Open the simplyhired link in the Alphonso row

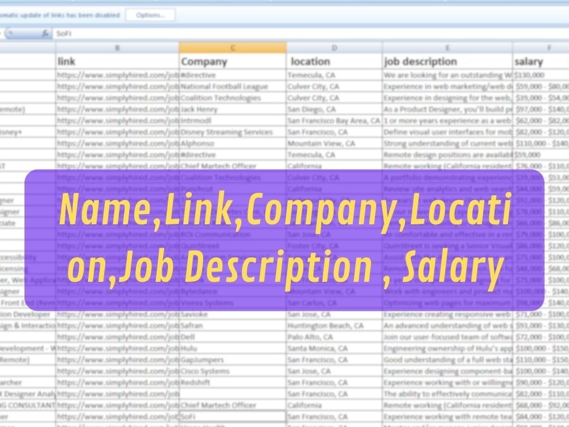(x=117, y=143)
